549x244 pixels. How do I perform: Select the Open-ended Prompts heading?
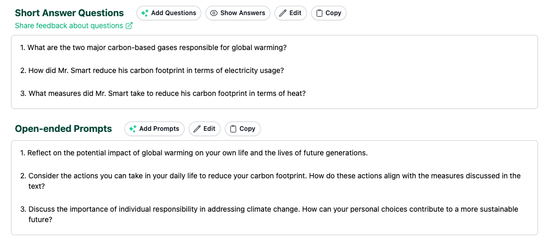coord(63,129)
